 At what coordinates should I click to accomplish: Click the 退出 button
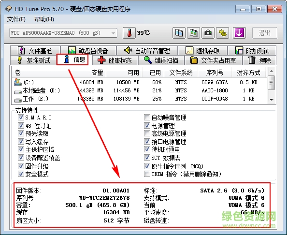(x=265, y=33)
